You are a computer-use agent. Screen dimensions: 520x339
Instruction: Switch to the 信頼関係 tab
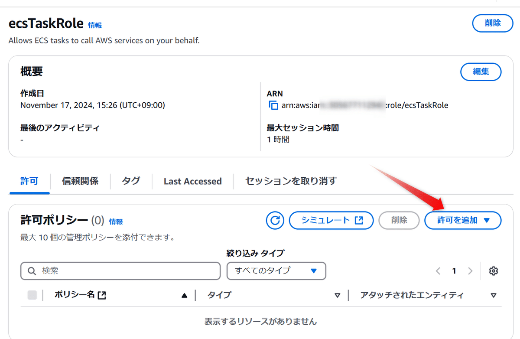pos(81,181)
